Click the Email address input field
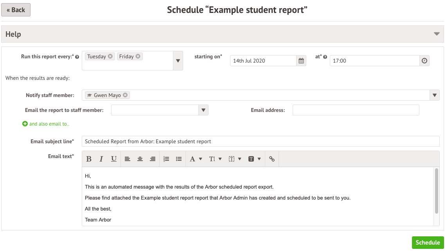 click(356, 110)
